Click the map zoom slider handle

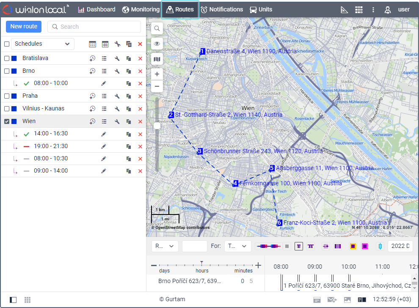click(157, 126)
